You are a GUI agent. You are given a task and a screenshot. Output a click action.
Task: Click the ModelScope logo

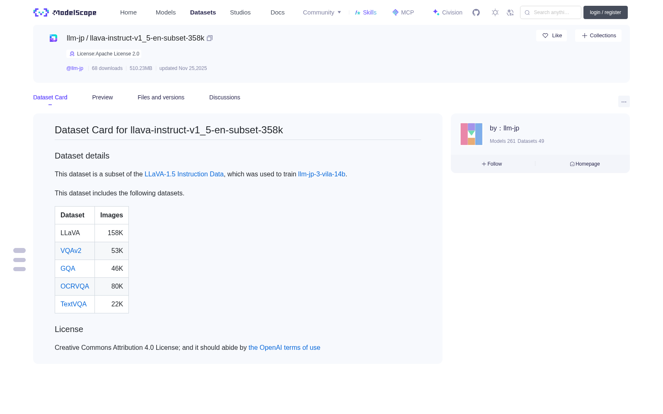pyautogui.click(x=65, y=12)
